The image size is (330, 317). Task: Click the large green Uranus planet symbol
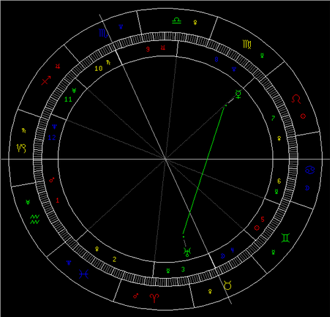(187, 252)
